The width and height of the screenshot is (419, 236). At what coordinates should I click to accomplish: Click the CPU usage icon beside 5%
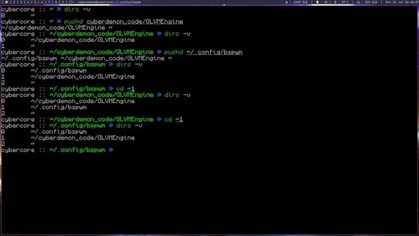(318, 2)
